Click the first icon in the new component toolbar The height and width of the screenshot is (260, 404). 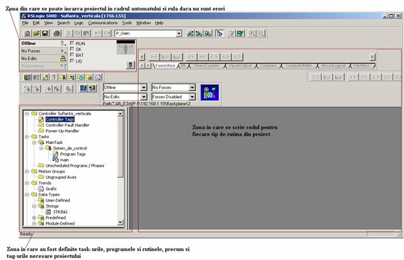(x=27, y=77)
